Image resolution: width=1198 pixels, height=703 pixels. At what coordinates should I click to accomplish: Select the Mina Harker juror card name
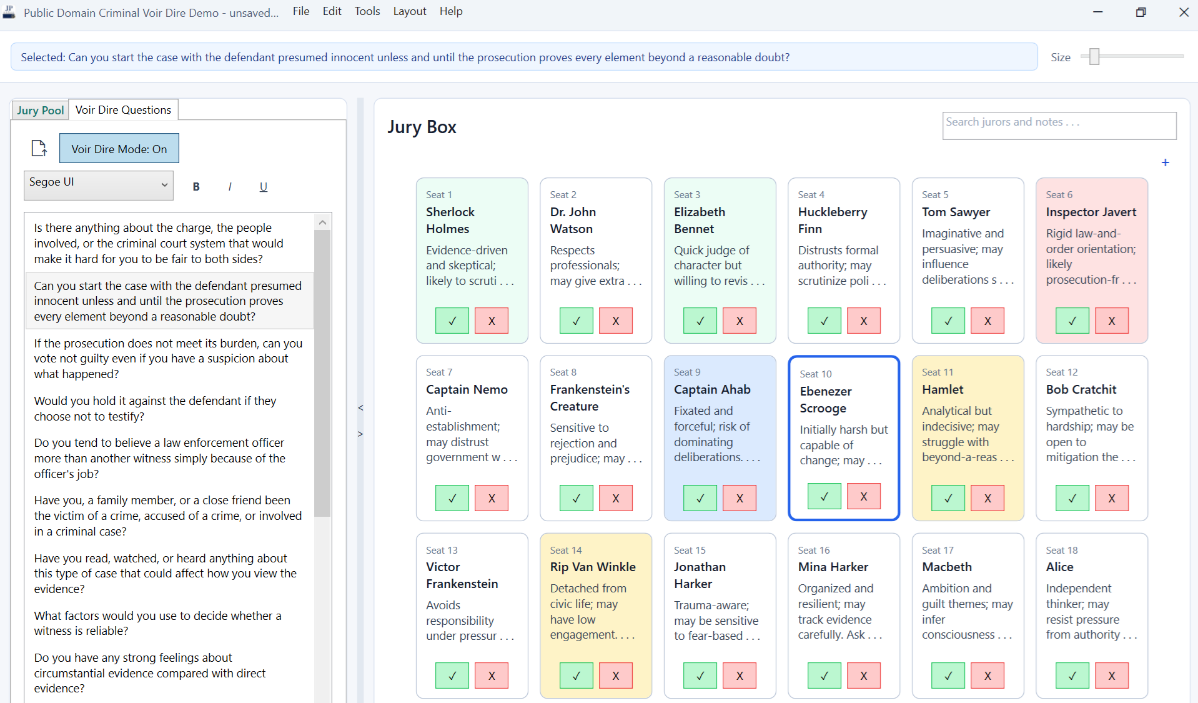(x=833, y=567)
